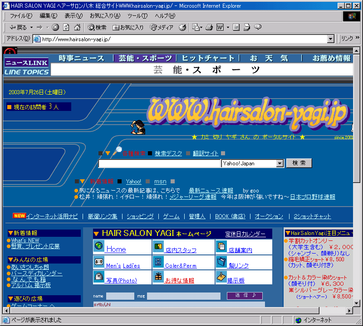Click the Back (戻る) toolbar button
This screenshot has height=326, width=363.
click(18, 27)
